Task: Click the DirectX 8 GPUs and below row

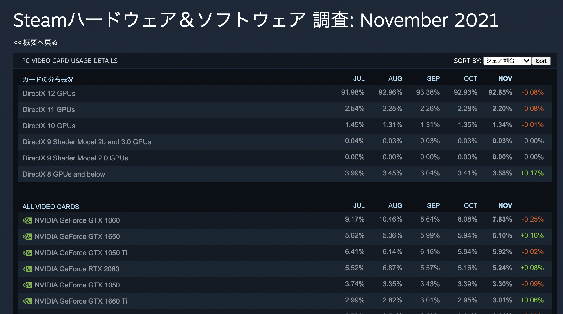Action: pos(64,174)
